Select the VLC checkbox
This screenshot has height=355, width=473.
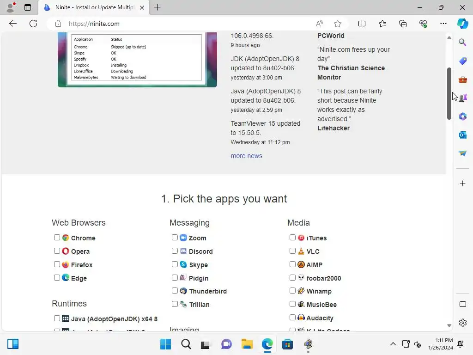292,251
